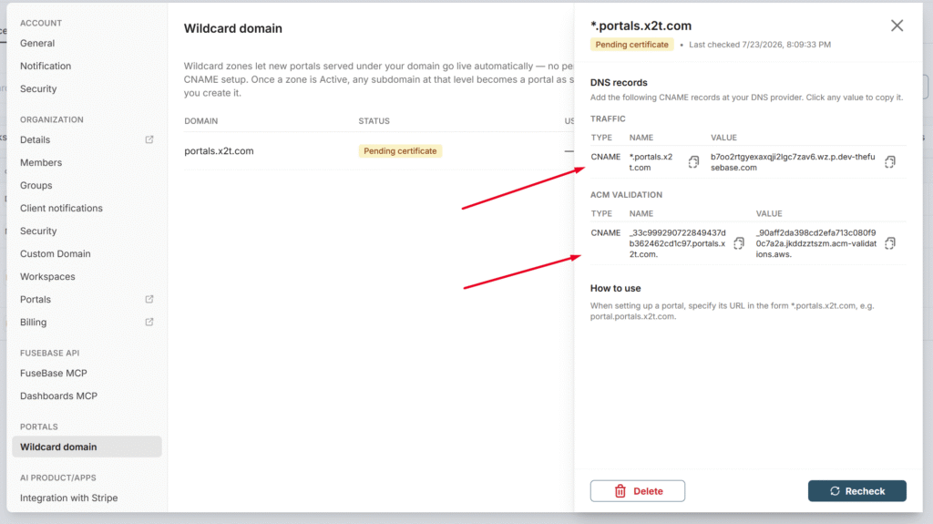Close the *.portals.x2t.com panel
The height and width of the screenshot is (524, 933).
(897, 26)
